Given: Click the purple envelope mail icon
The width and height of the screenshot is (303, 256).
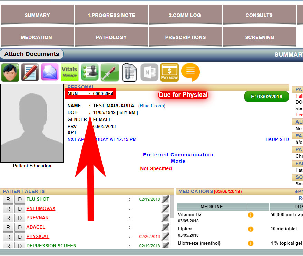Looking at the screenshot, I should [50, 72].
